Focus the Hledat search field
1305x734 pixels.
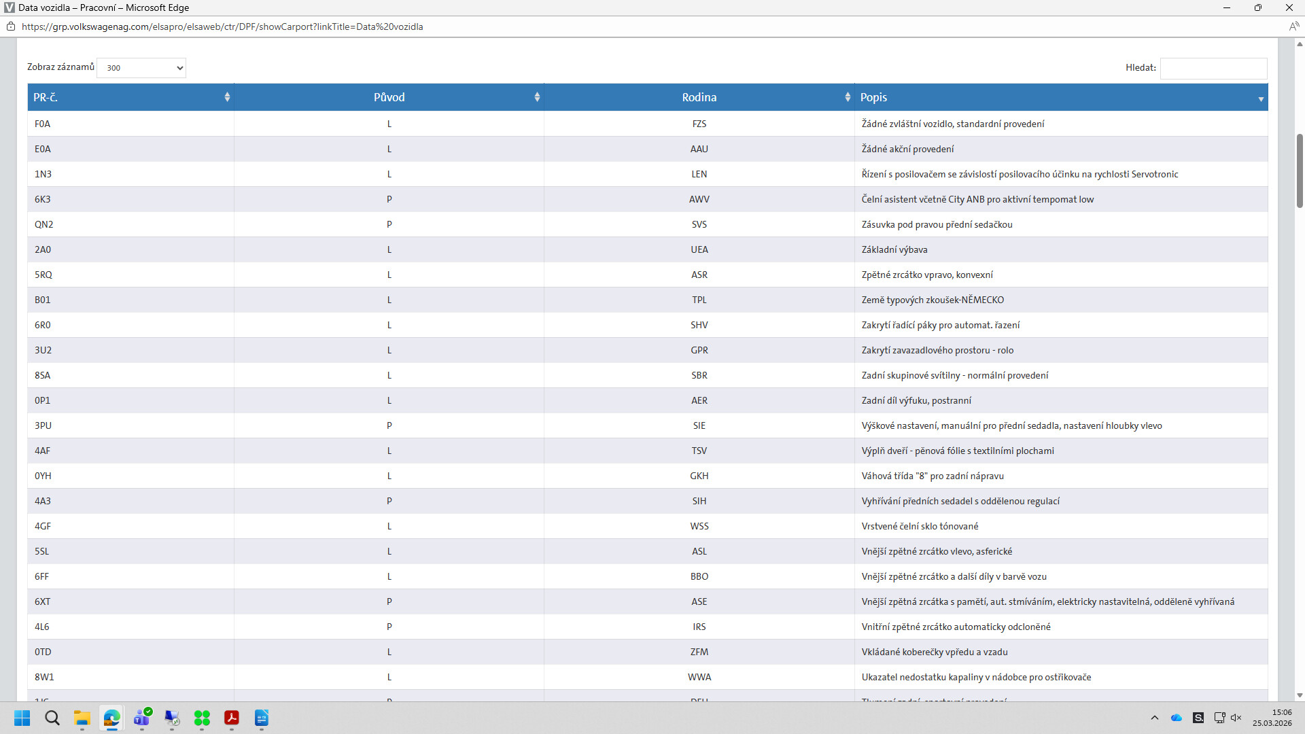pos(1213,68)
